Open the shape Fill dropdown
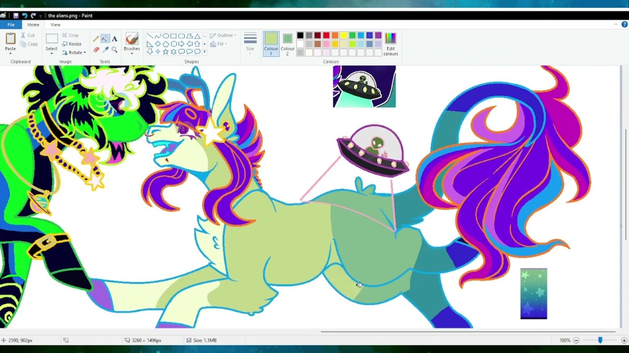 [218, 44]
